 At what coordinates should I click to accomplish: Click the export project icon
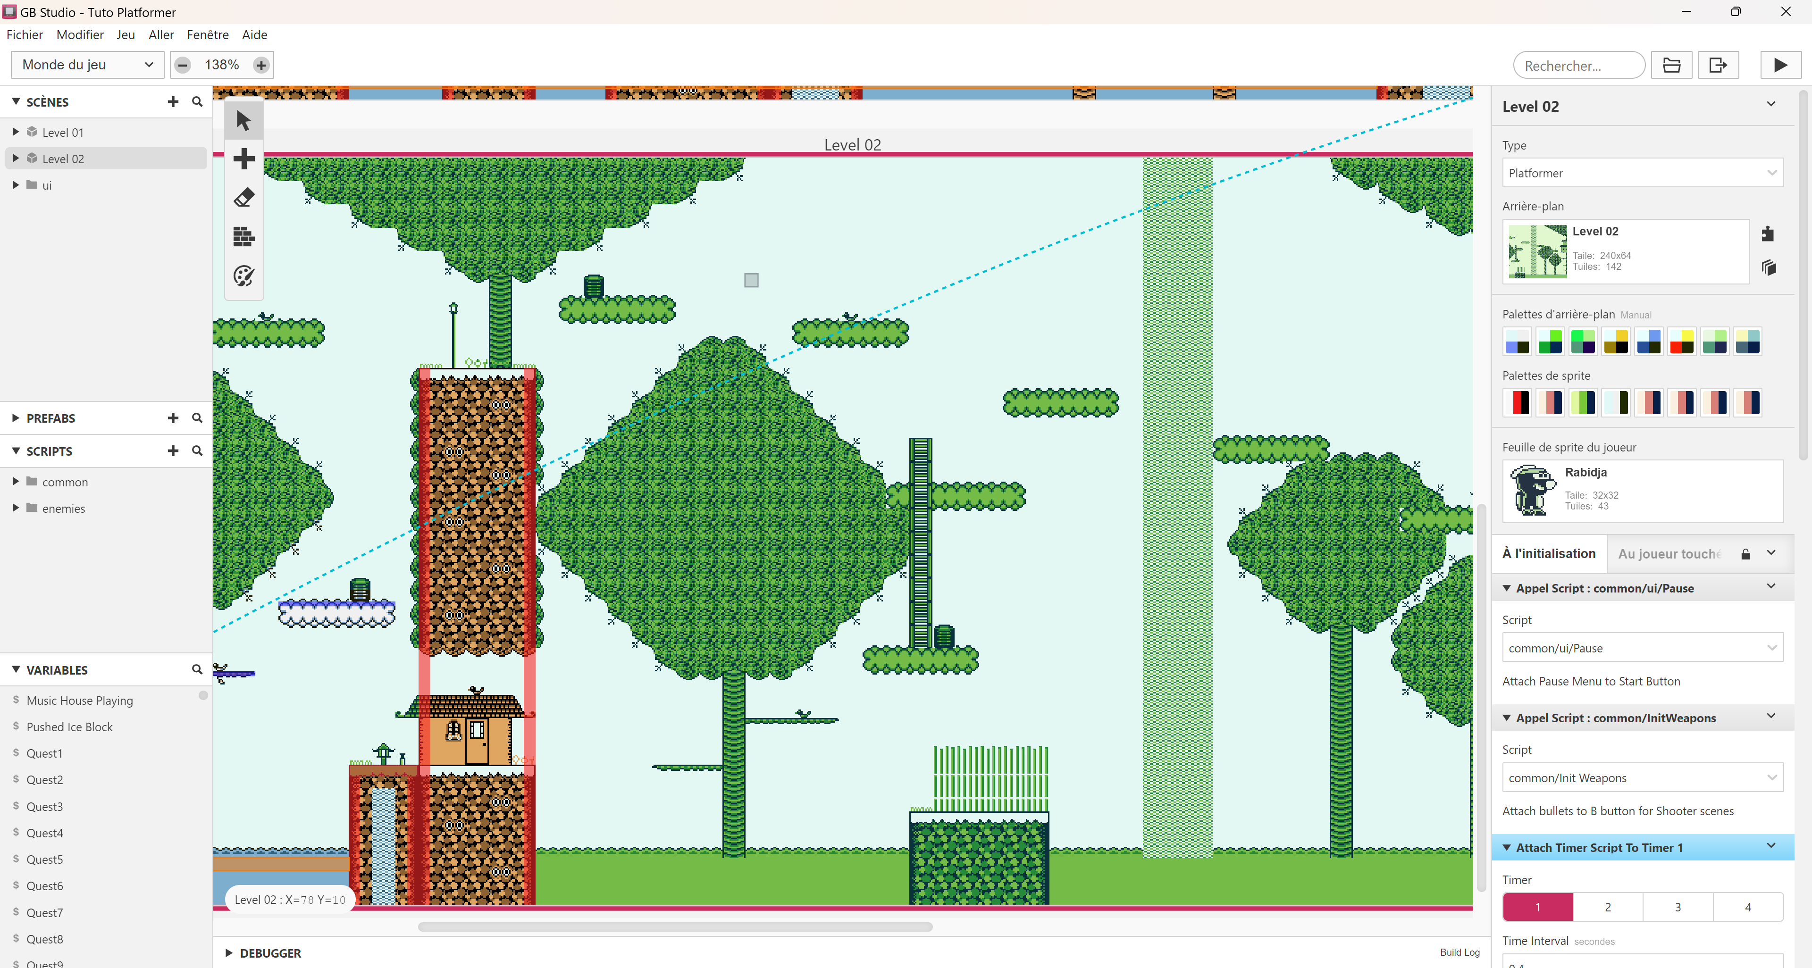tap(1718, 66)
